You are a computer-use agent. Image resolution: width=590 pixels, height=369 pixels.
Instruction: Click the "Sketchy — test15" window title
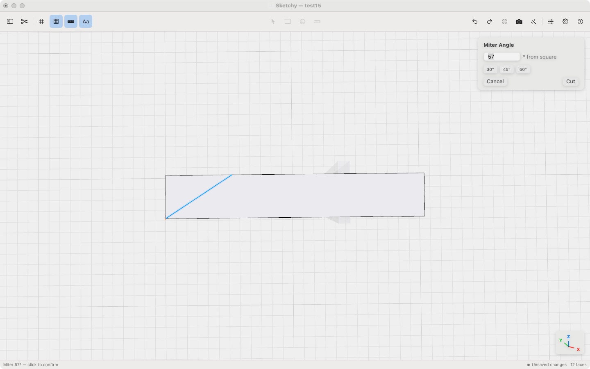[298, 6]
